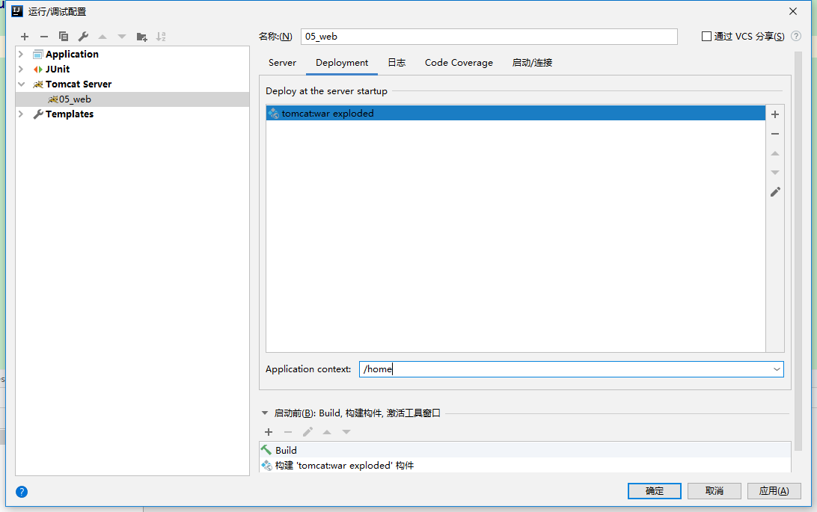Viewport: 817px width, 512px height.
Task: Expand the Templates tree node
Action: pyautogui.click(x=21, y=114)
